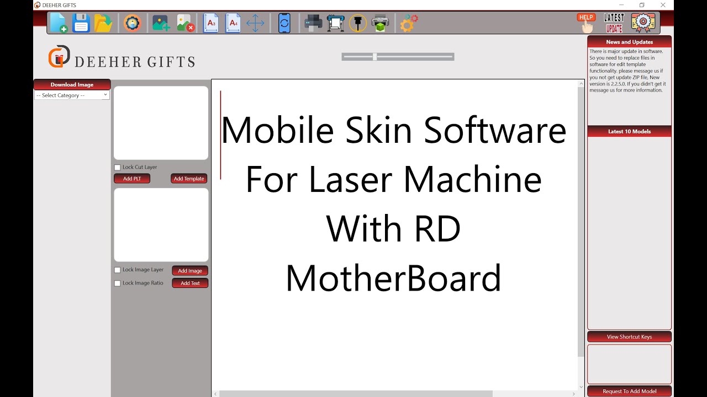
Task: Click the News and Updates header
Action: pyautogui.click(x=629, y=42)
